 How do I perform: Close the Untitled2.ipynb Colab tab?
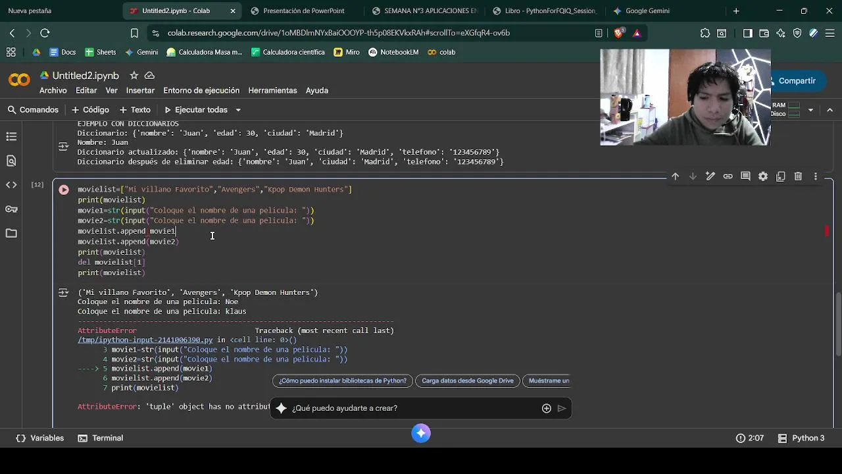coord(233,11)
